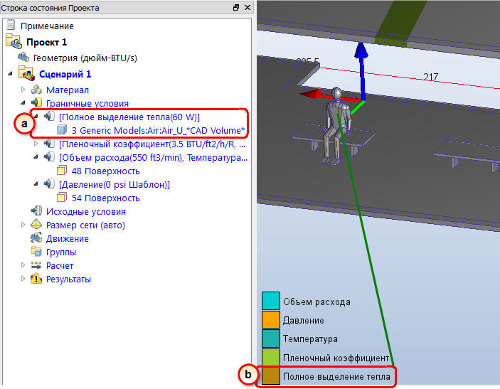Click the Расчет icon
The height and width of the screenshot is (389, 500).
click(36, 265)
